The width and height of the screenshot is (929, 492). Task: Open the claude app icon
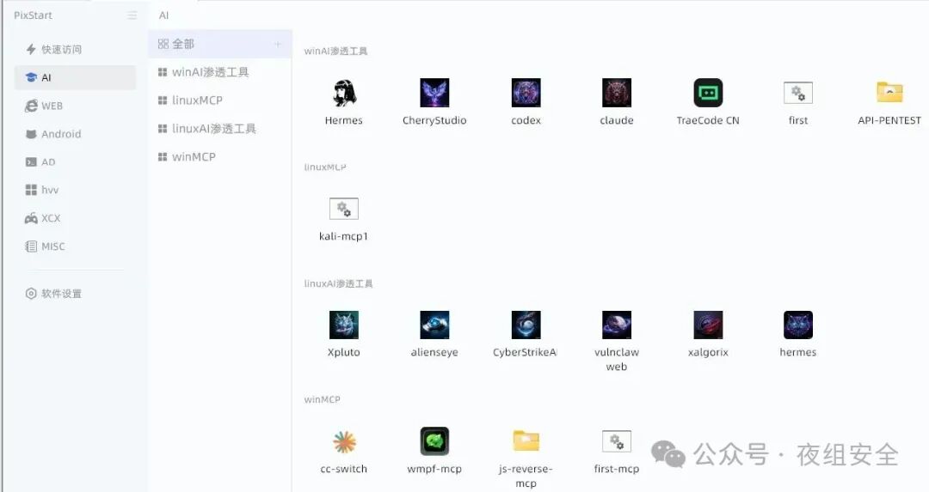(x=616, y=93)
